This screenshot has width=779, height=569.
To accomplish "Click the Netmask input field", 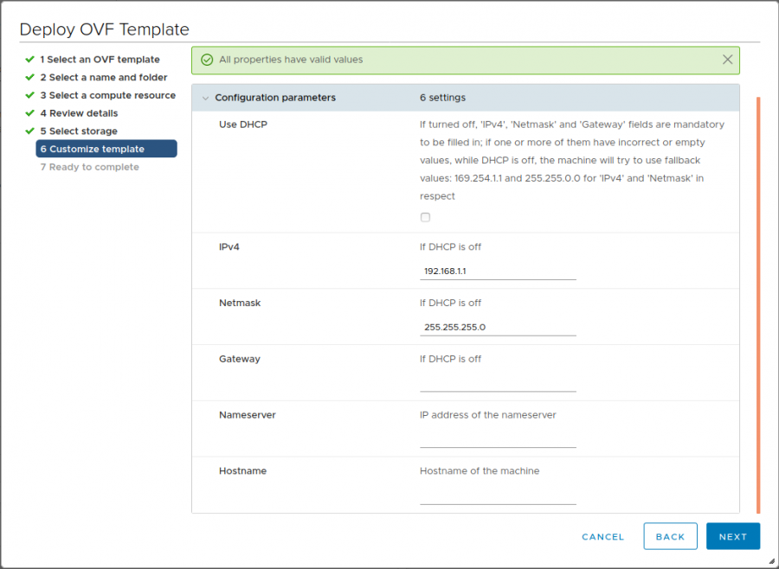I will (498, 328).
